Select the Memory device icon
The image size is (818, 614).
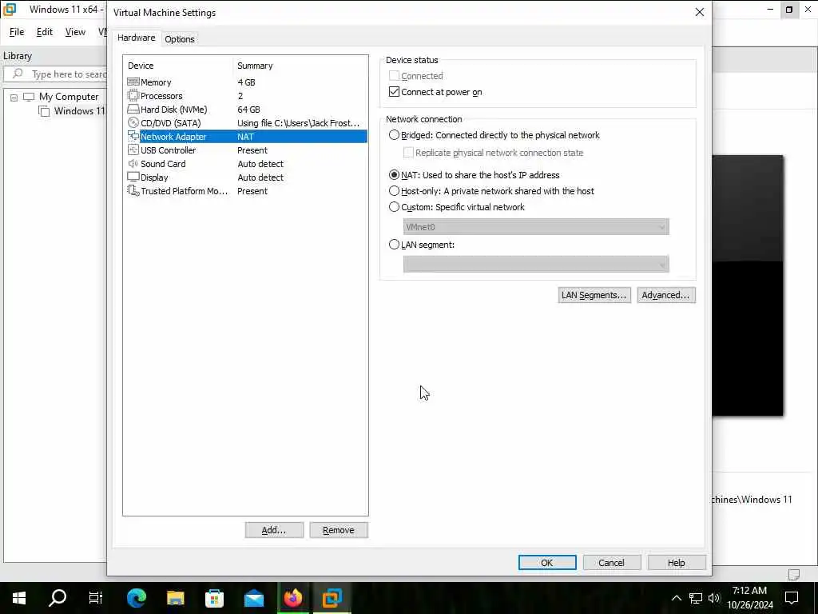coord(133,82)
